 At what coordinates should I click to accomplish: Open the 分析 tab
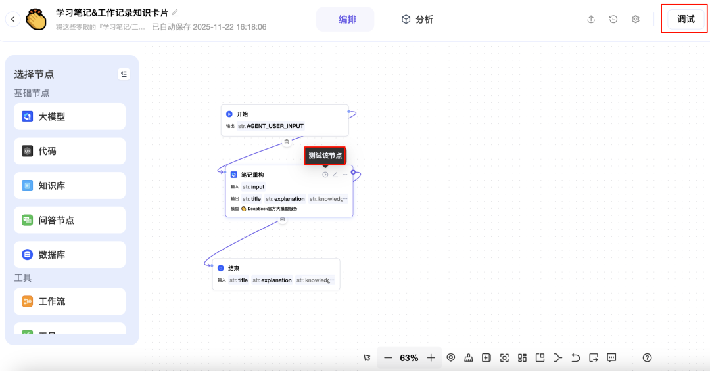point(417,19)
